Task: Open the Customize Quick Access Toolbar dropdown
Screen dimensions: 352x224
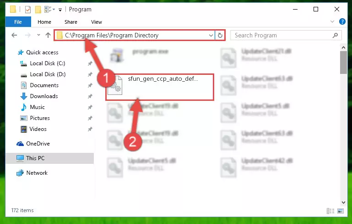Action: 60,10
